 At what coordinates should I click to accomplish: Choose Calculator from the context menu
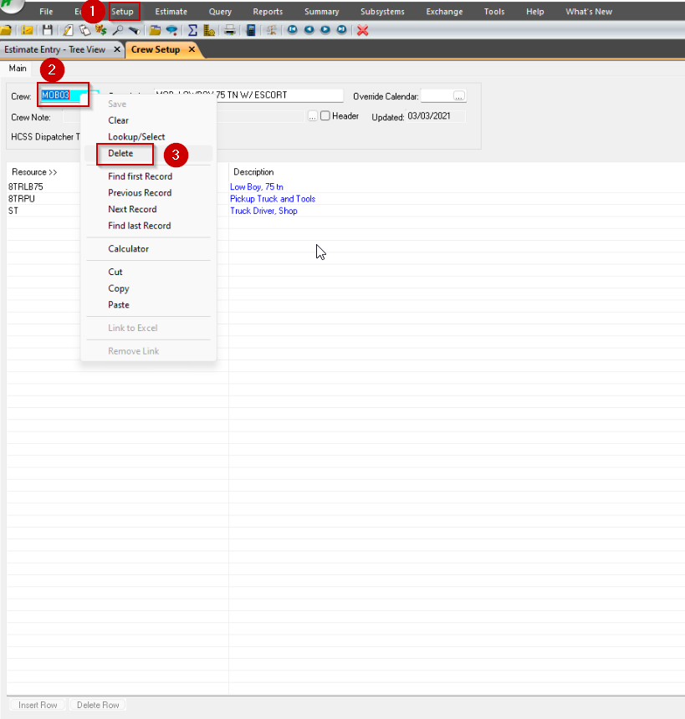coord(129,248)
